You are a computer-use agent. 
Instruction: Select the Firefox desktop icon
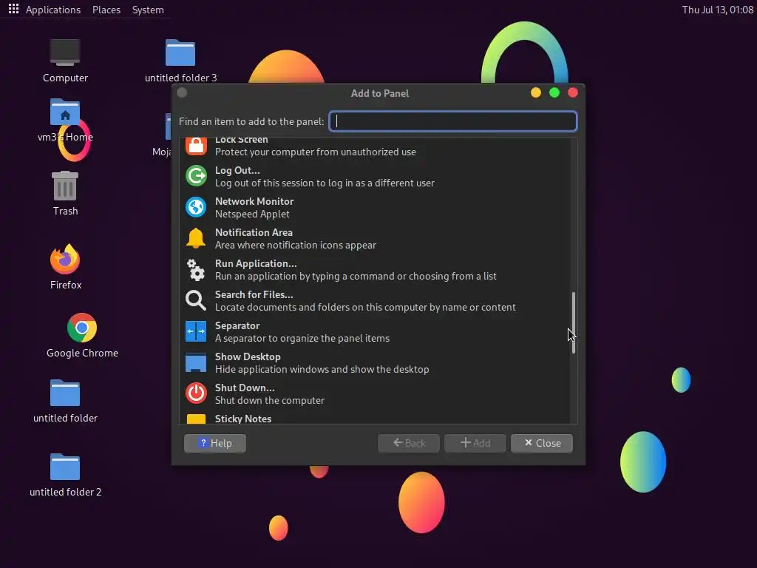(65, 259)
